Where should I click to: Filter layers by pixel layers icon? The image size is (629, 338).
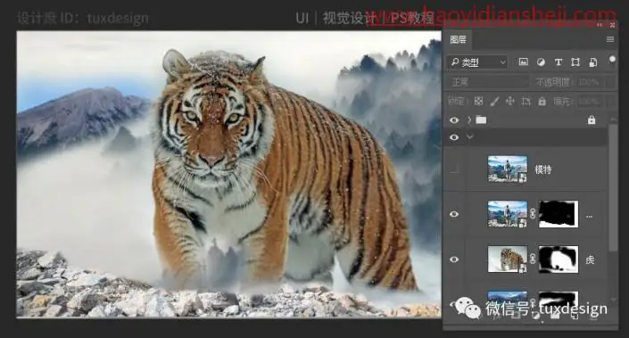point(523,62)
